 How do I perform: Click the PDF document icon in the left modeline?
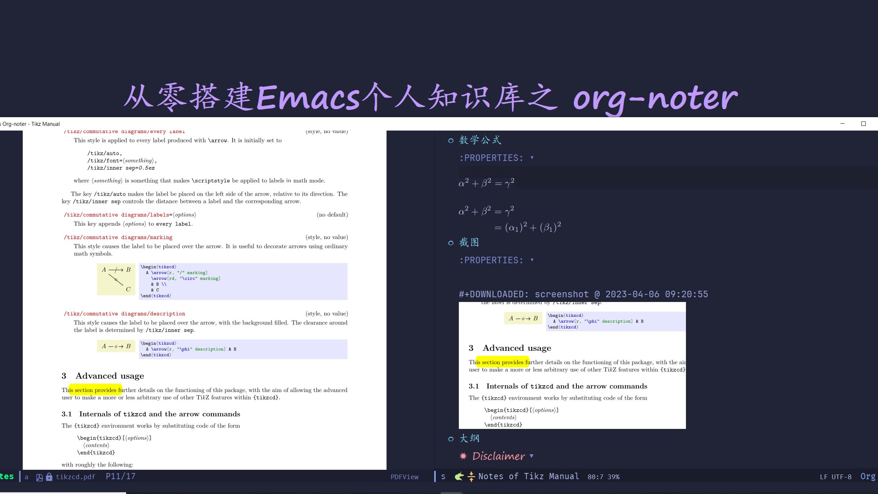click(x=40, y=477)
